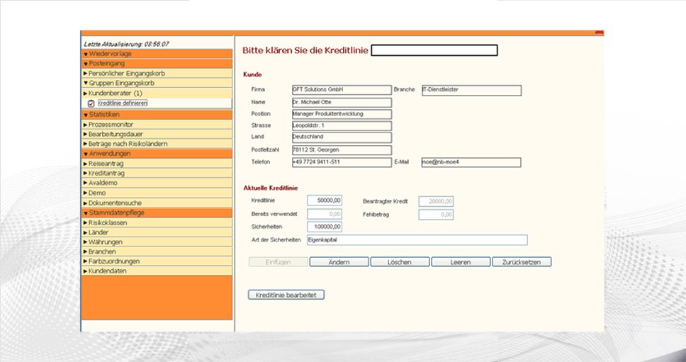Screen dimensions: 686x362
Task: Expand Kundenberater (1) entry
Action: [x=157, y=93]
